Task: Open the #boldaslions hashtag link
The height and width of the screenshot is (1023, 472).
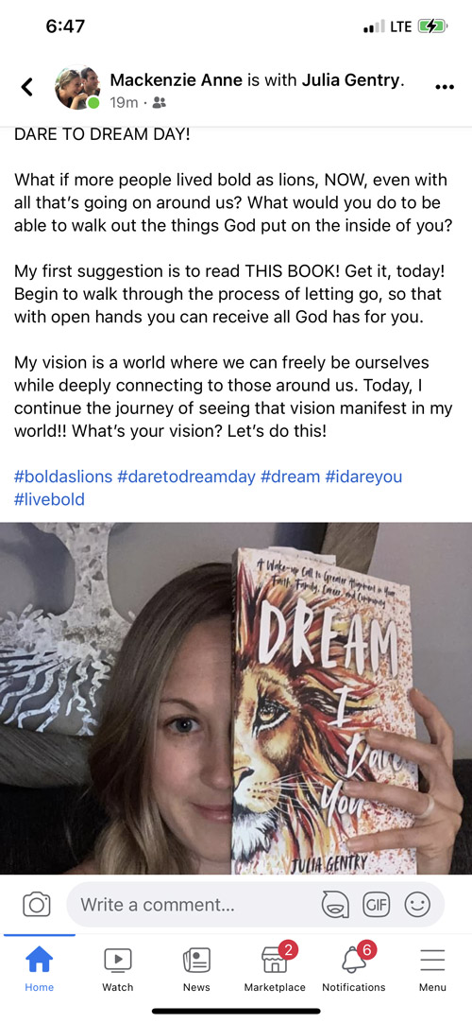Action: click(63, 477)
